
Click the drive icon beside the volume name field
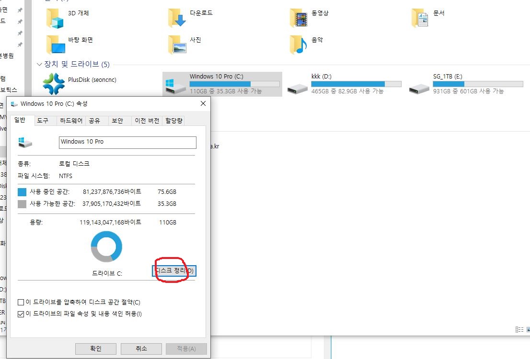pyautogui.click(x=25, y=142)
